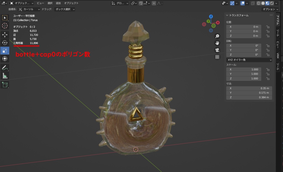The image size is (283, 172).
Task: Open 座標系 カーソル dropdown
Action: click(x=29, y=9)
